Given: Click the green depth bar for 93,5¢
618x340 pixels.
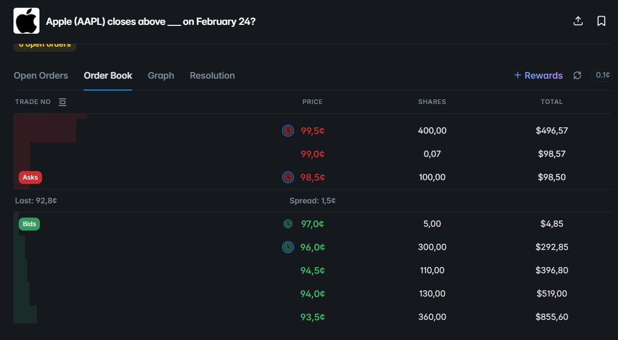Looking at the screenshot, I should [x=25, y=315].
